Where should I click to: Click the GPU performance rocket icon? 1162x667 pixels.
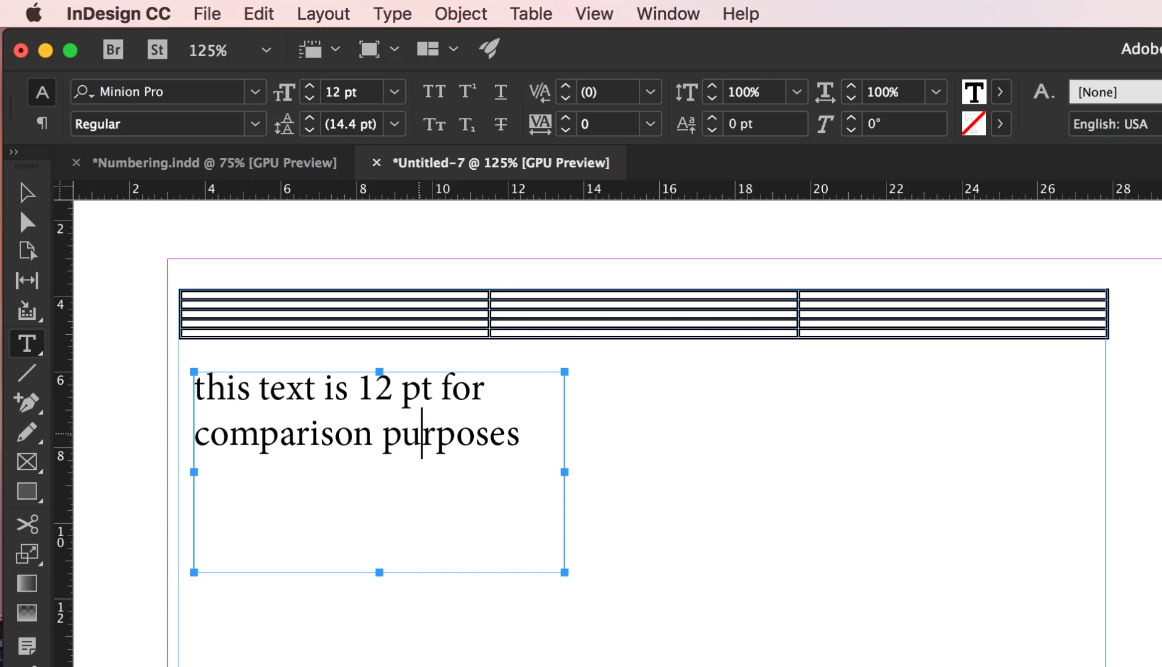click(489, 49)
